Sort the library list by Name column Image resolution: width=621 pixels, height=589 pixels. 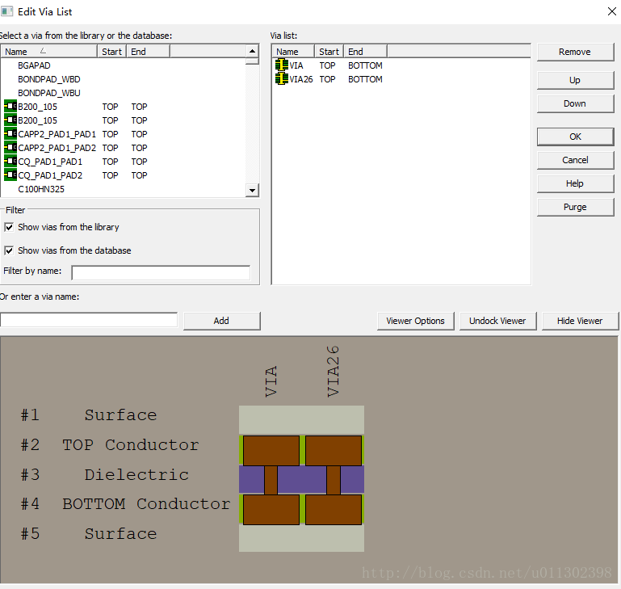pyautogui.click(x=24, y=51)
